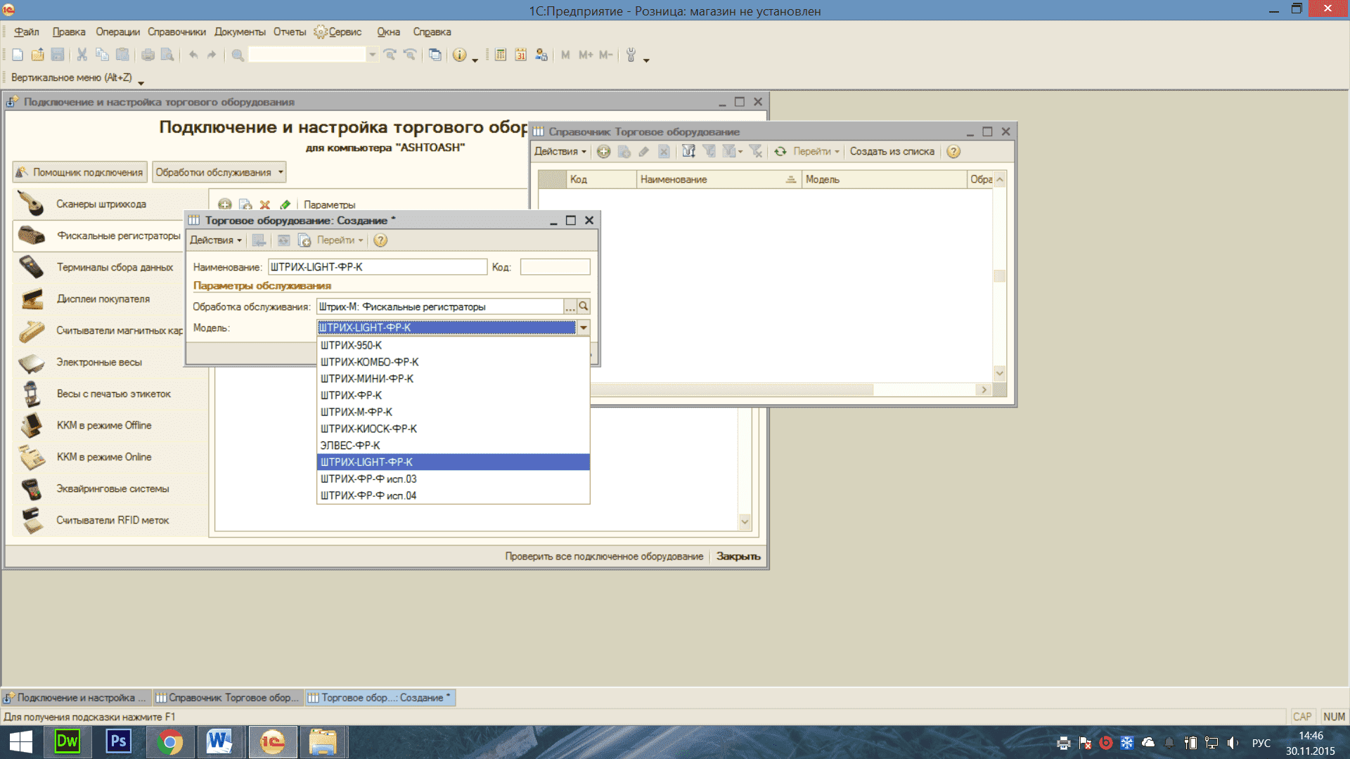Select ШТРИХ-LIGHT-ФР-К from model dropdown
This screenshot has width=1350, height=759.
click(451, 462)
